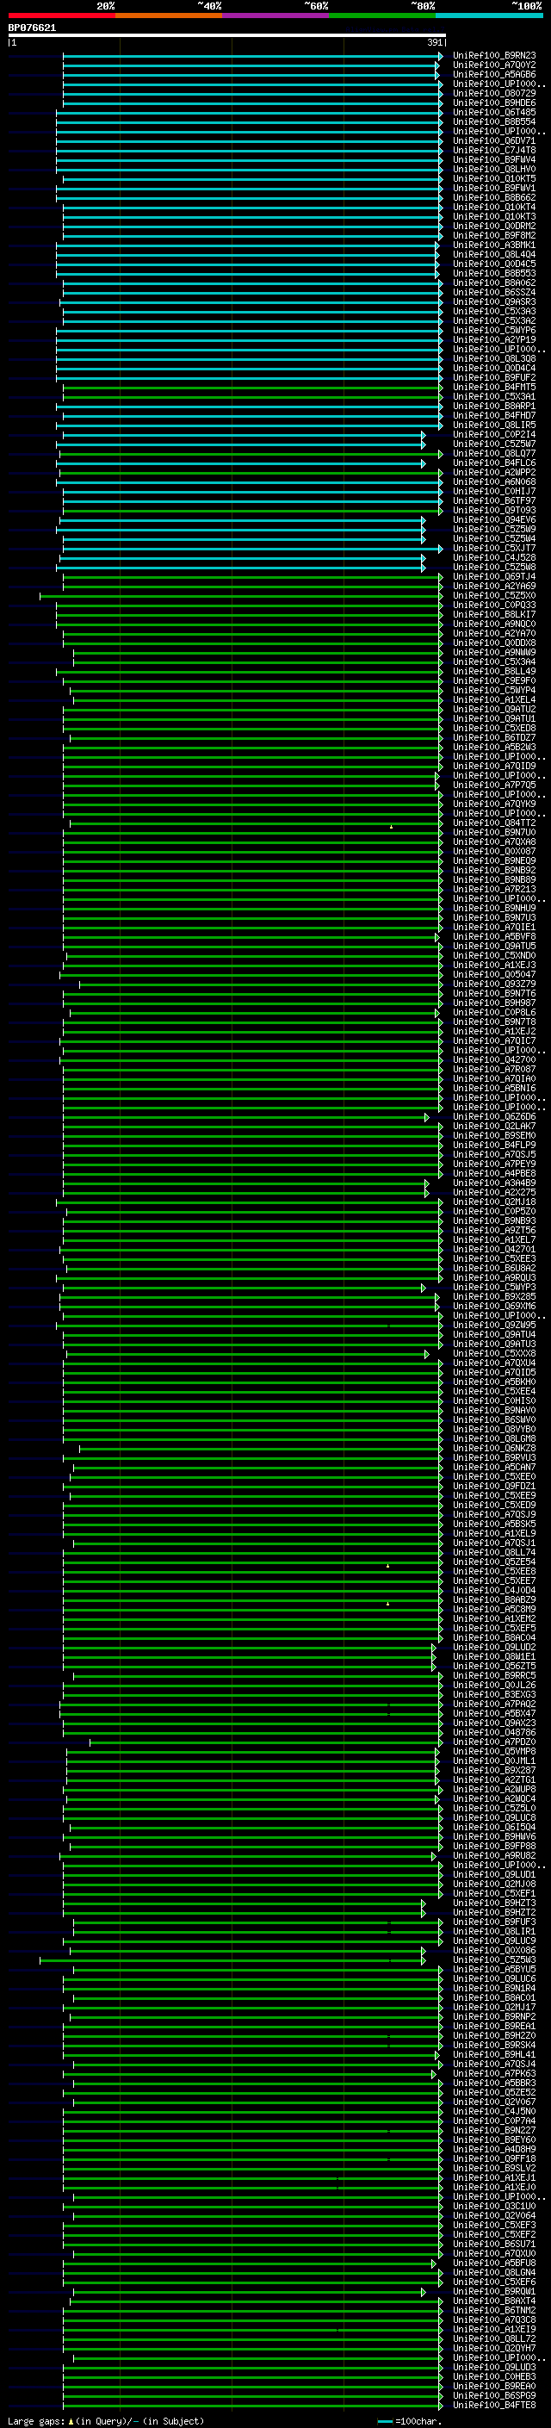Select hit label UniRef100_Q8L4Q4
551x2428 pixels.
(x=494, y=254)
